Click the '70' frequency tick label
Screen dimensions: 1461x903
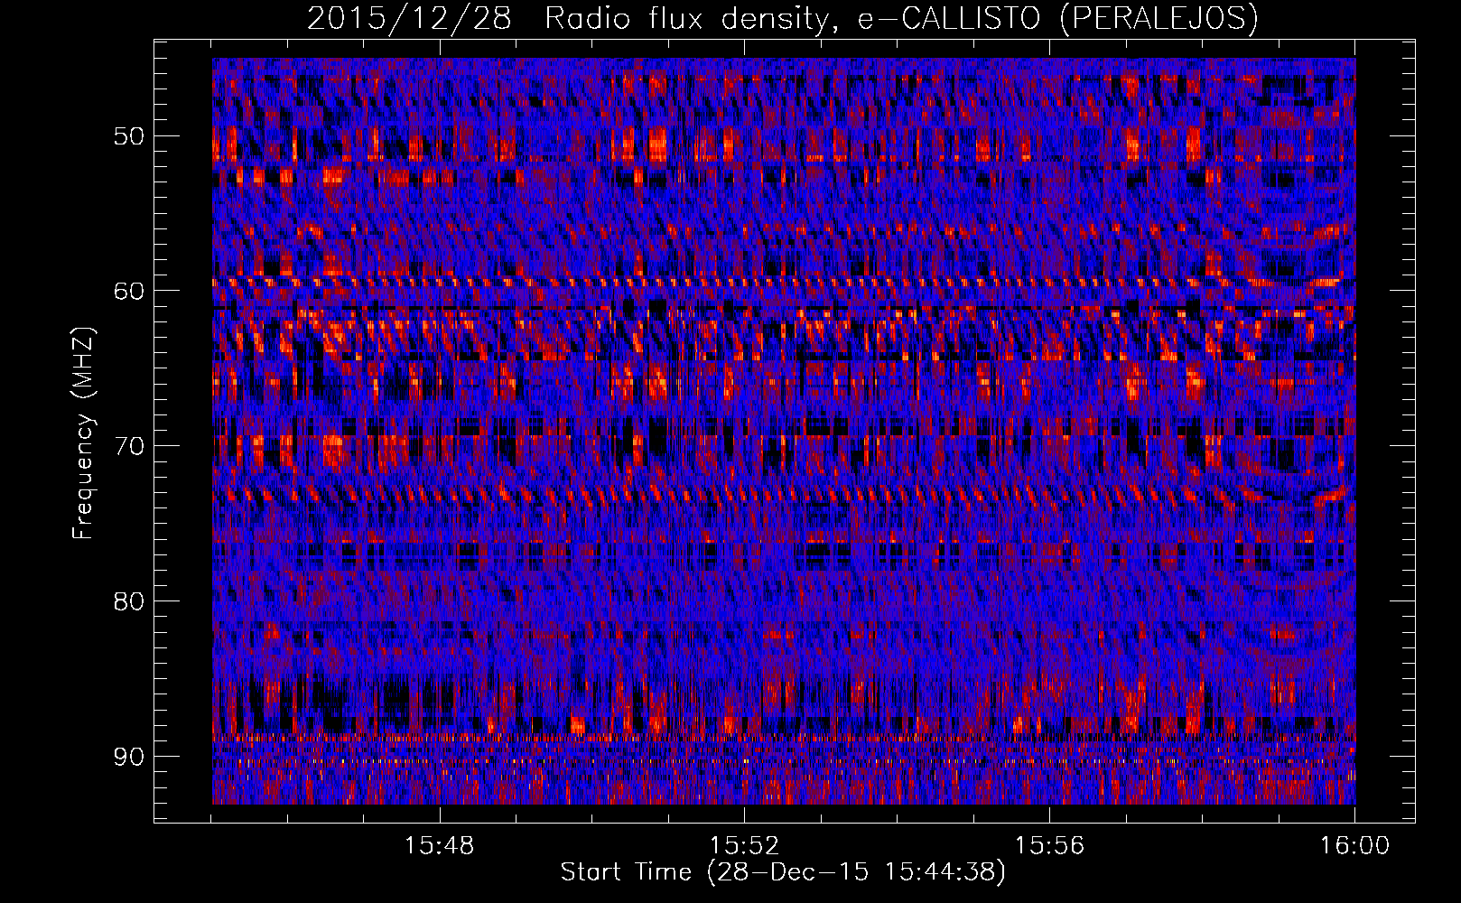point(128,446)
